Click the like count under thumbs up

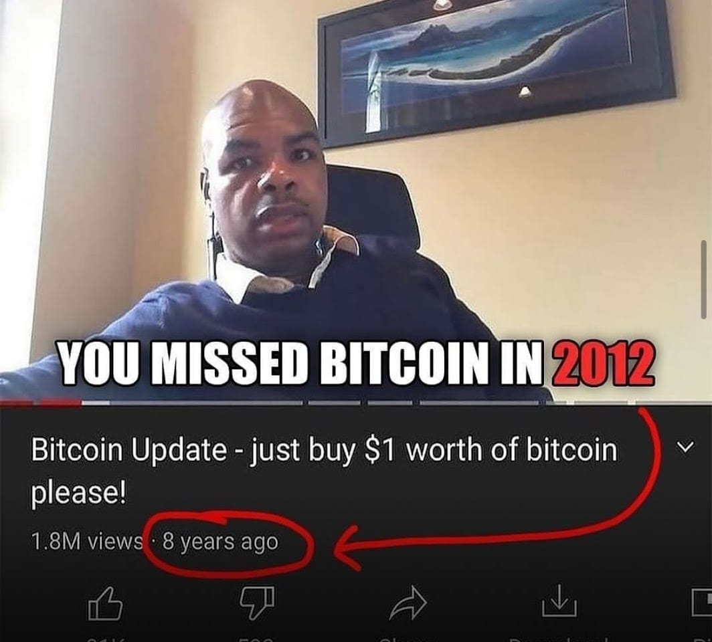pyautogui.click(x=105, y=640)
